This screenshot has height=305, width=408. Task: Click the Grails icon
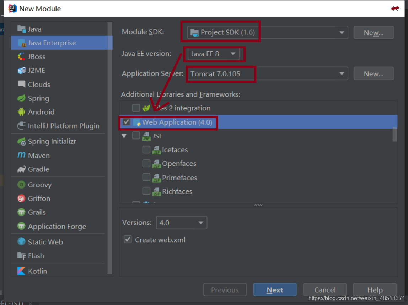[x=21, y=212]
